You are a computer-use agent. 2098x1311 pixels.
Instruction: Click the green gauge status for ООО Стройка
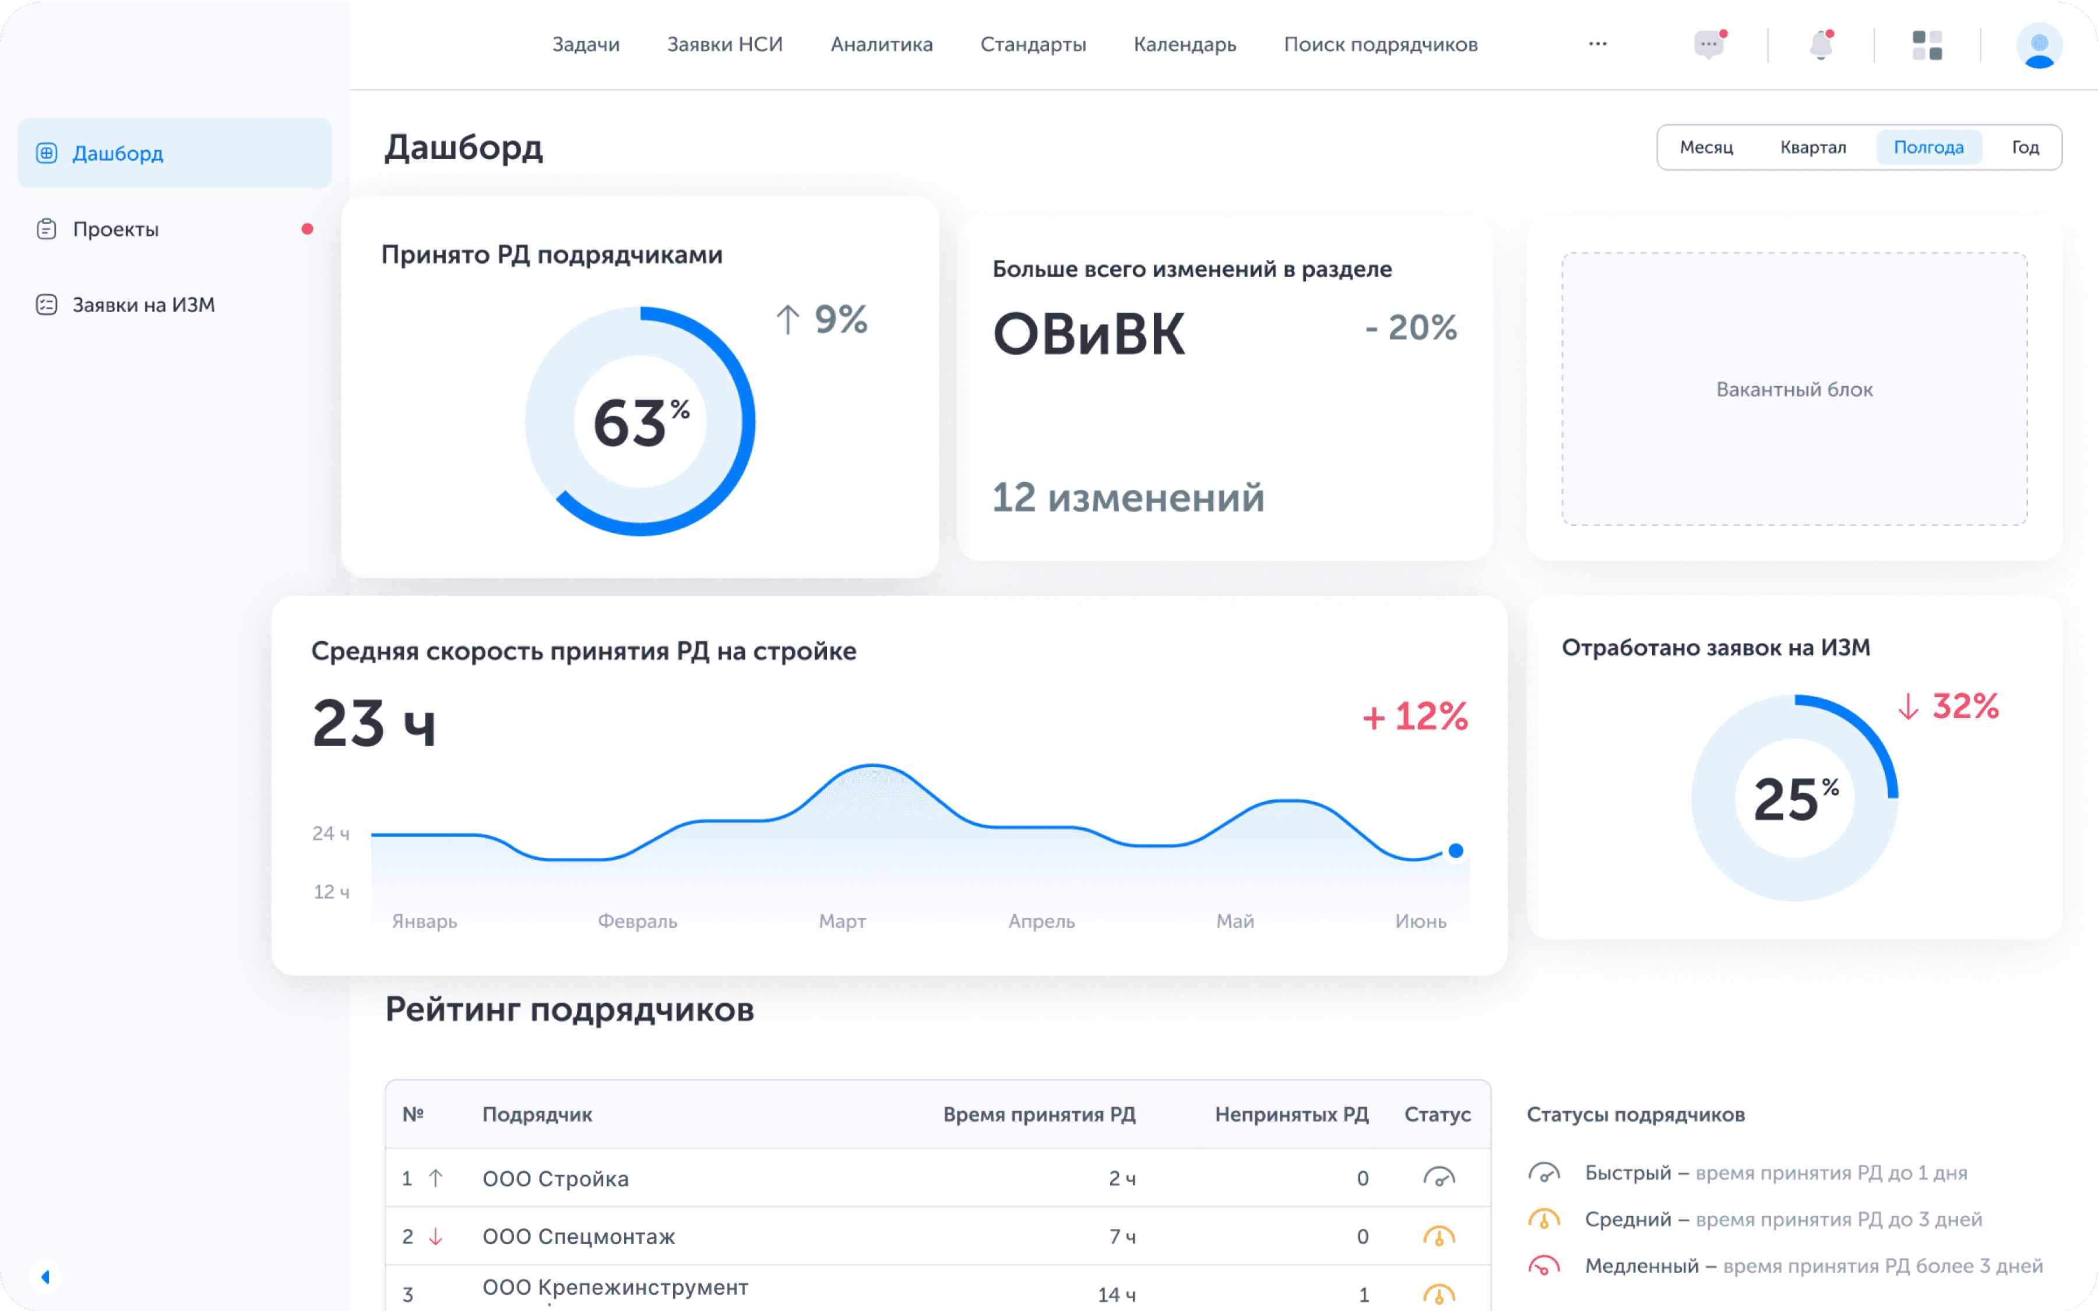click(x=1438, y=1178)
